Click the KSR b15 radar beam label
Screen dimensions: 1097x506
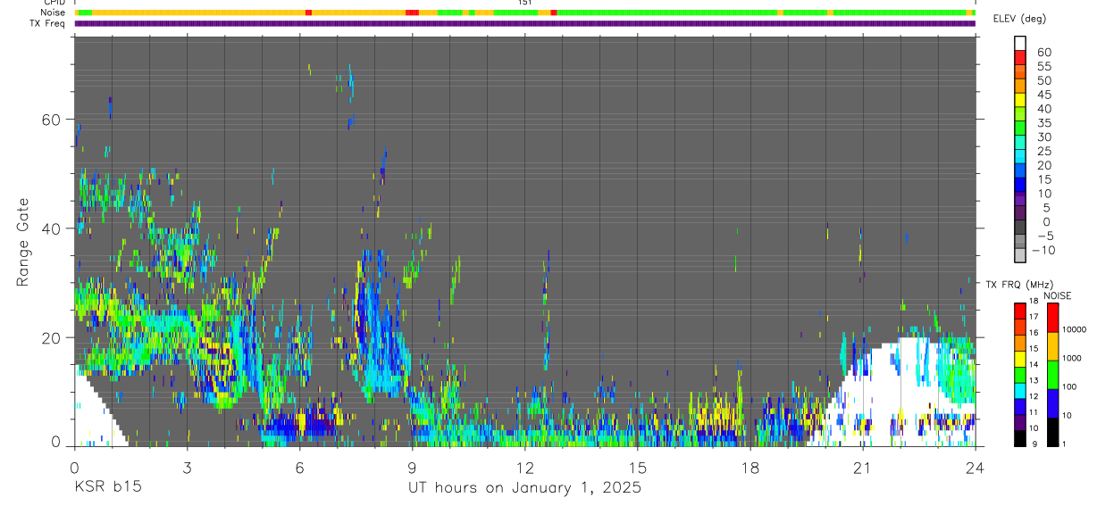[107, 488]
